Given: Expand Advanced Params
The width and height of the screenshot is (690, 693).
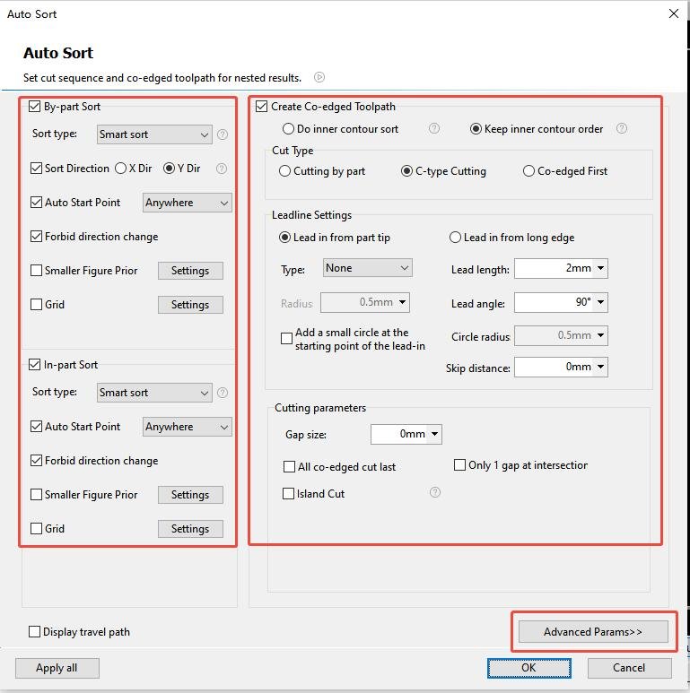Looking at the screenshot, I should (x=593, y=631).
